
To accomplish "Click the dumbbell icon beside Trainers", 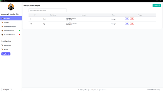I will (x=2, y=22).
